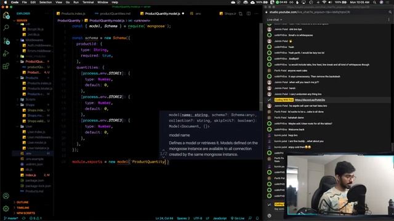Click the editor vertical scrollbar

tap(261, 66)
